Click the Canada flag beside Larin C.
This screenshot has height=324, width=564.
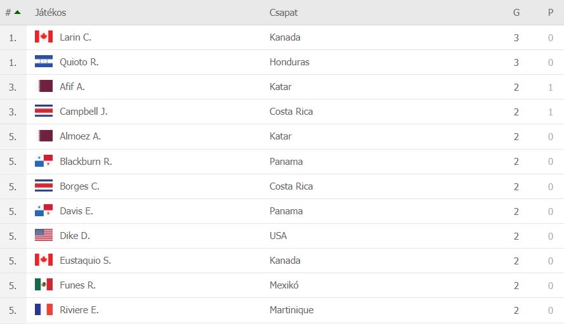pos(44,37)
